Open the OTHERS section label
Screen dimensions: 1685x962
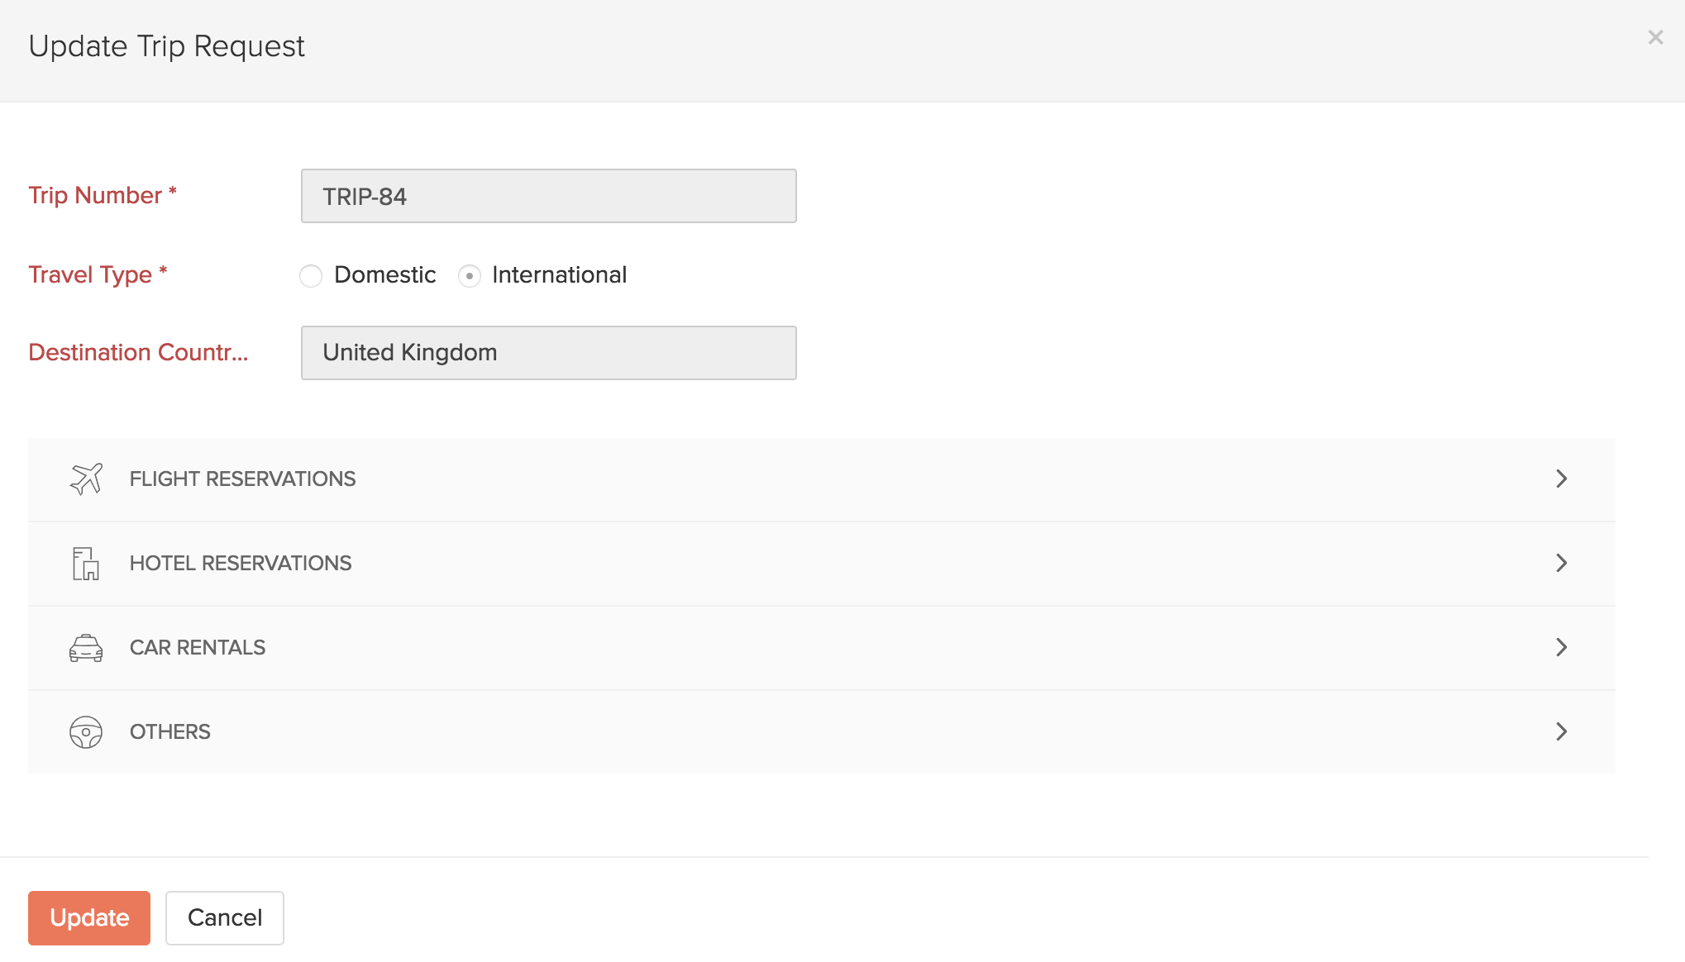(170, 732)
